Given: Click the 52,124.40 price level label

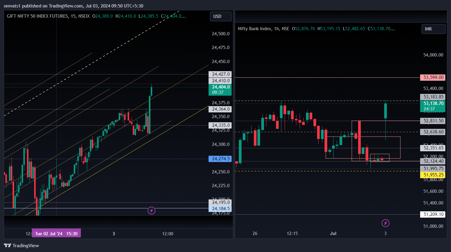Looking at the screenshot, I should (433, 161).
